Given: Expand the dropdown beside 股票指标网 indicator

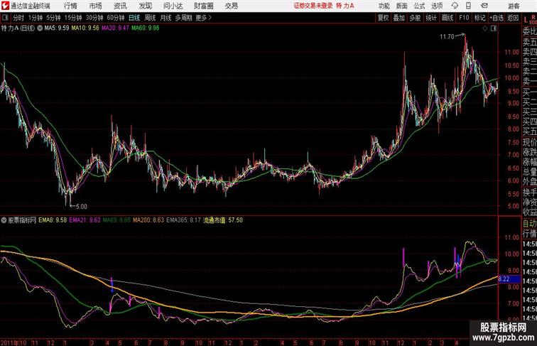Looking at the screenshot, I should [4, 220].
